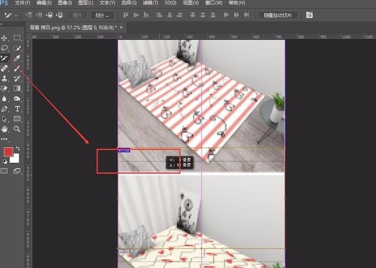Select the Horizontal Type tool
Image resolution: width=376 pixels, height=268 pixels.
(17, 108)
